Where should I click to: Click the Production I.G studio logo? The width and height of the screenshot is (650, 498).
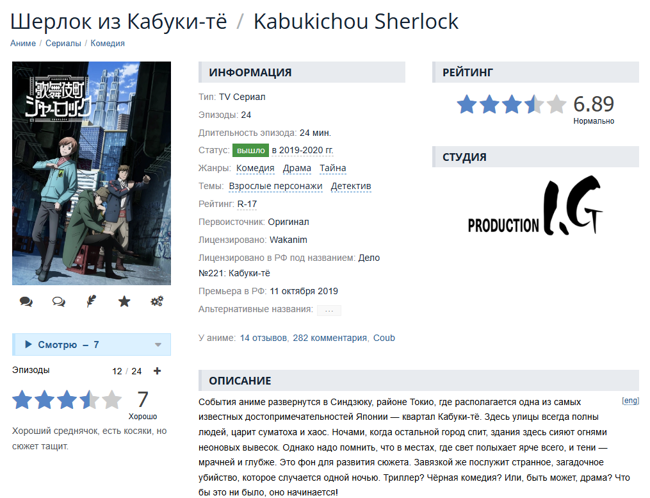point(535,206)
